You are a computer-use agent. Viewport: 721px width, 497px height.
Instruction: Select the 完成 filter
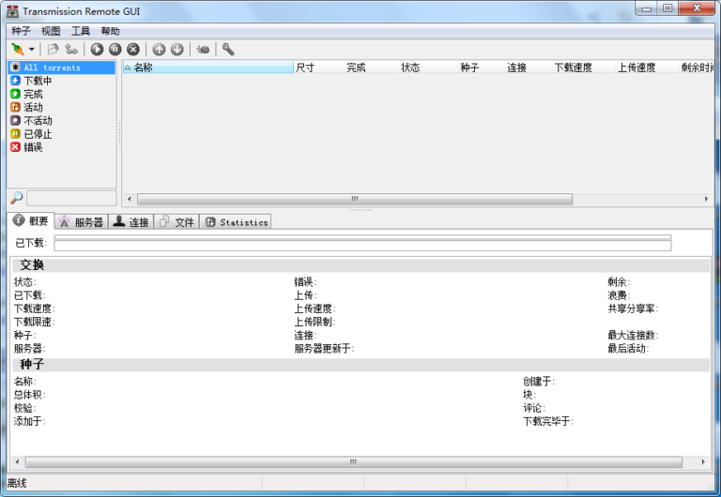pyautogui.click(x=62, y=94)
